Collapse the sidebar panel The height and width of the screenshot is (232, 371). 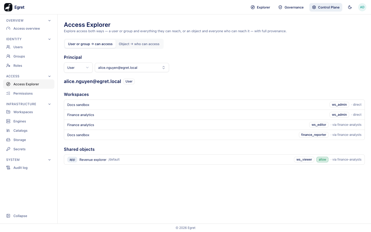click(29, 216)
